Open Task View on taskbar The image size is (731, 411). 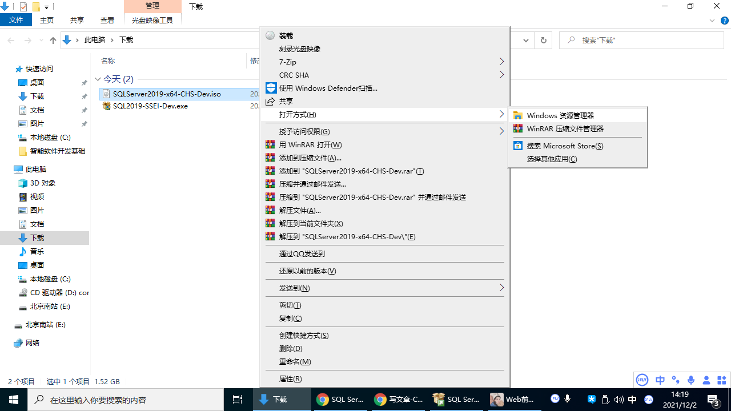coord(238,400)
